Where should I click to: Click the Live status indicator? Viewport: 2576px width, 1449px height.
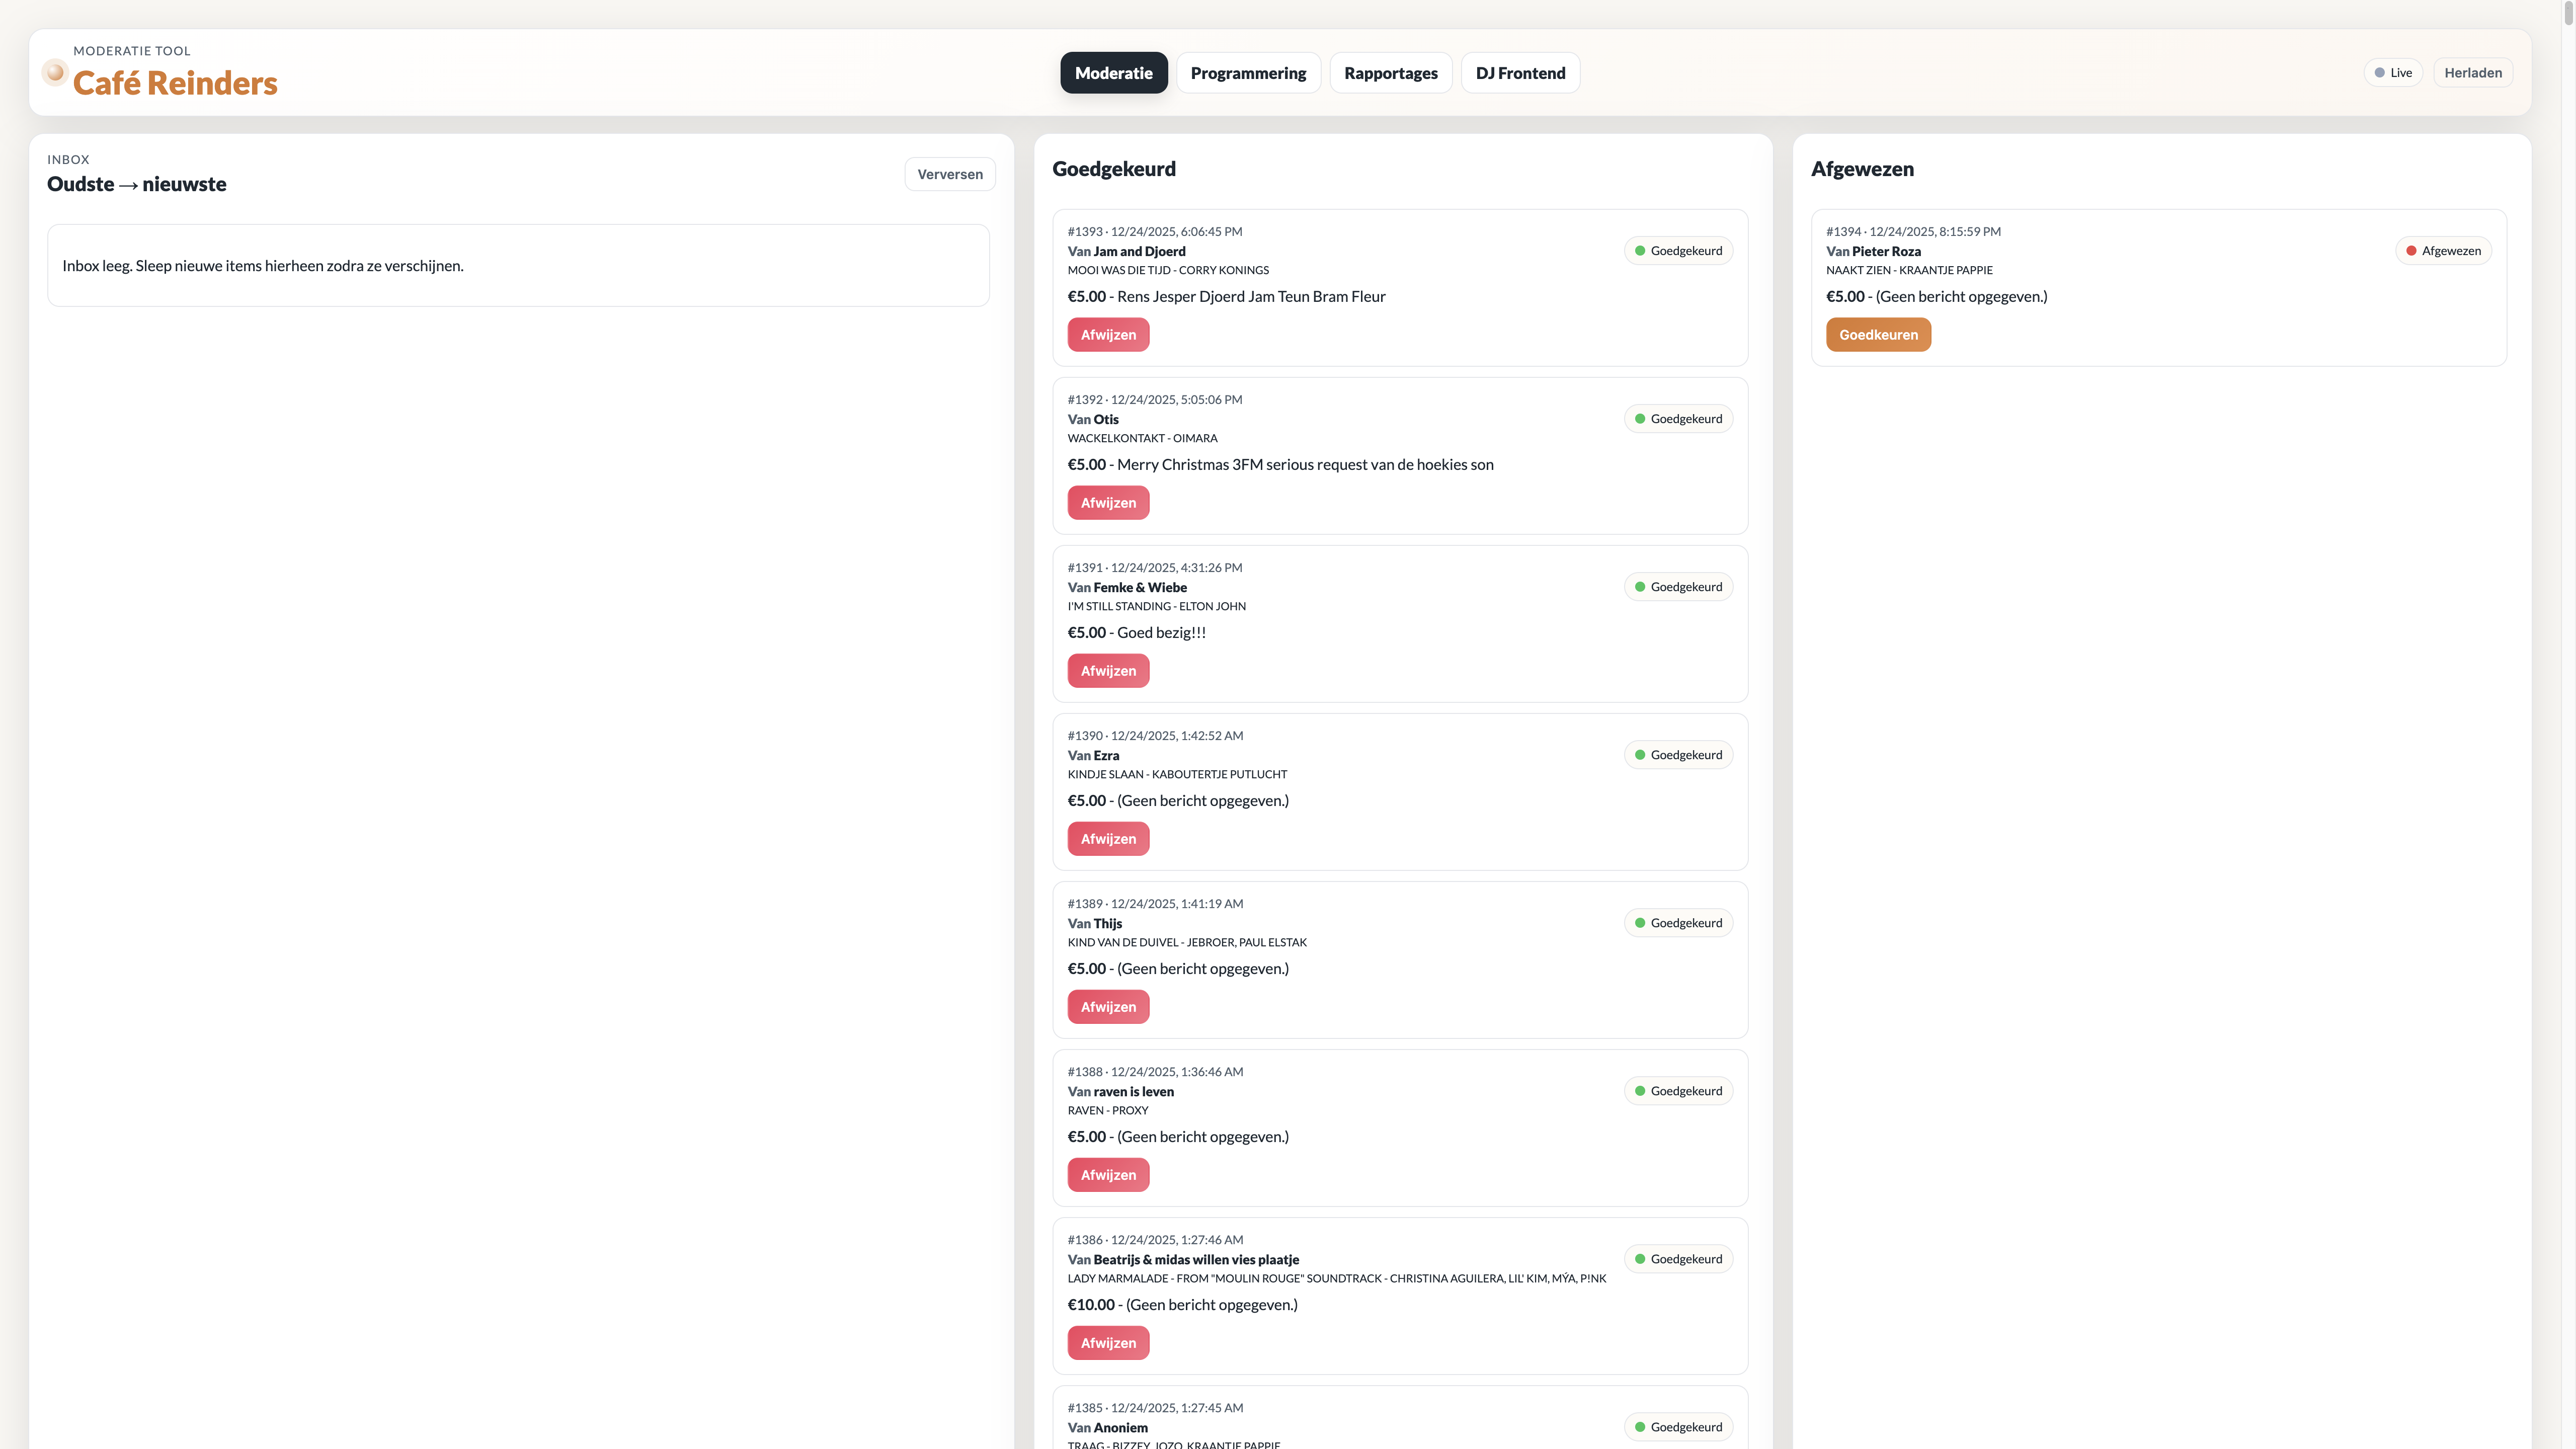coord(2393,73)
